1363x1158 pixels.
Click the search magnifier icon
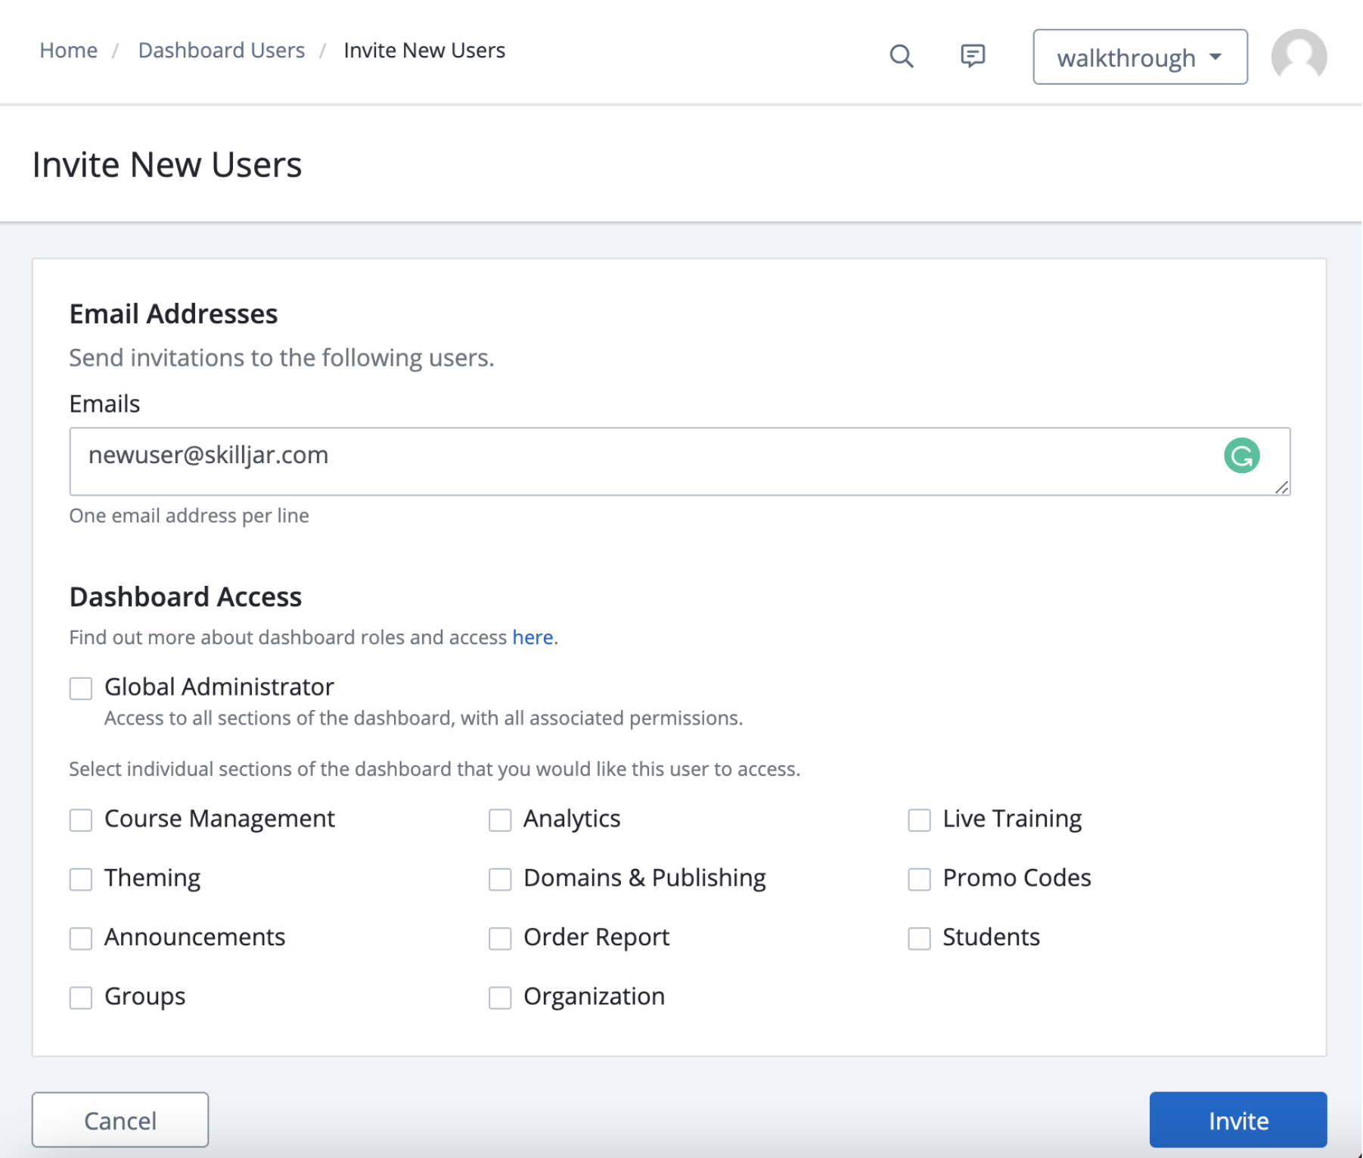point(901,57)
